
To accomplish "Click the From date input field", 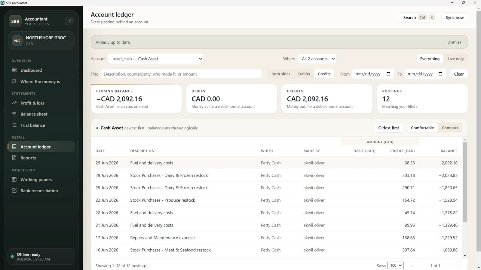I will [373, 74].
